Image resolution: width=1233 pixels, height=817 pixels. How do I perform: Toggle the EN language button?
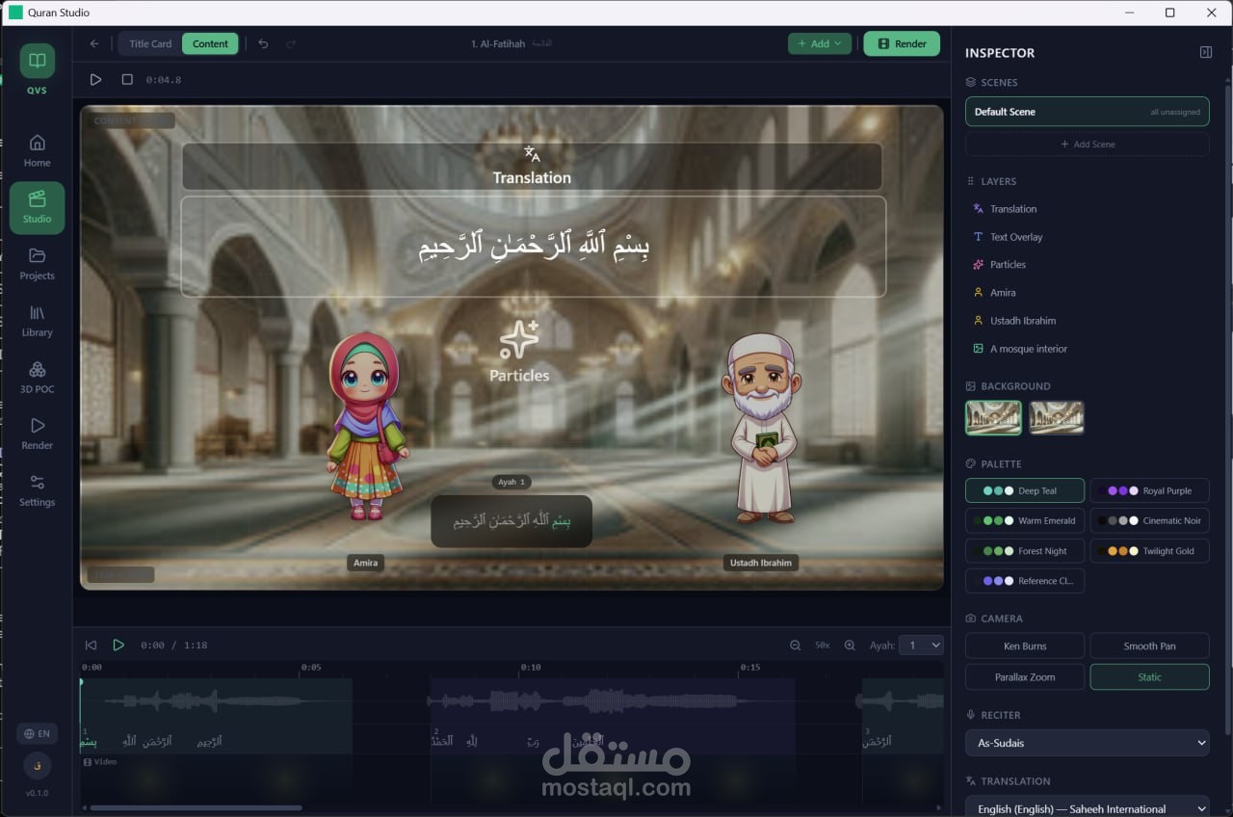pyautogui.click(x=37, y=733)
